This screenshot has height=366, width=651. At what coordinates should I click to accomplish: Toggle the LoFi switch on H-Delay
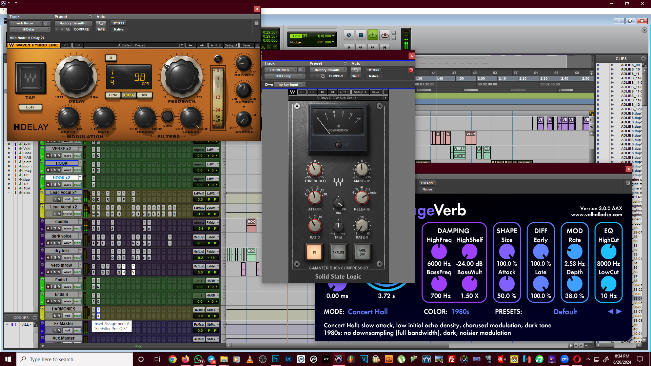tap(30, 107)
